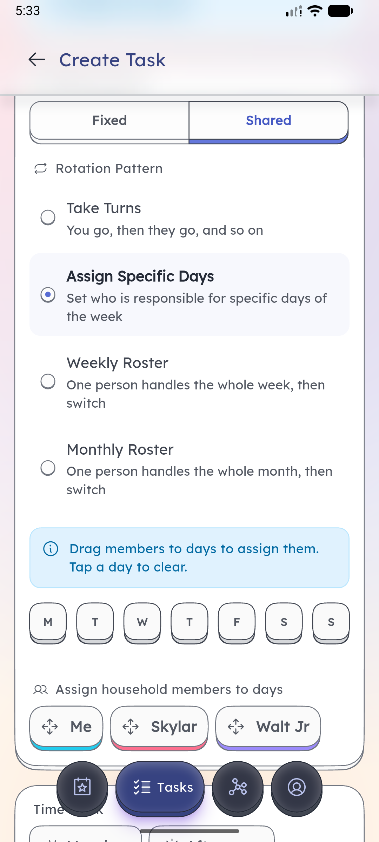Viewport: 379px width, 842px height.
Task: Tap the drag handle icon on Walt Jr chip
Action: [x=236, y=727]
